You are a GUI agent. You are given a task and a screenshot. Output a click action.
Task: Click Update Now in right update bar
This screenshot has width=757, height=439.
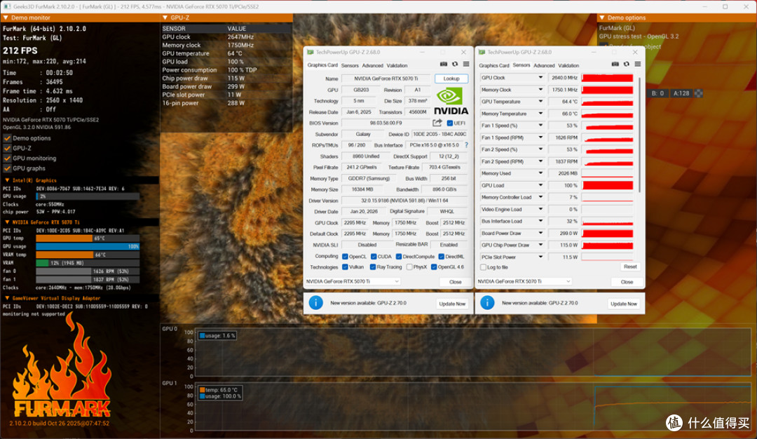point(624,303)
